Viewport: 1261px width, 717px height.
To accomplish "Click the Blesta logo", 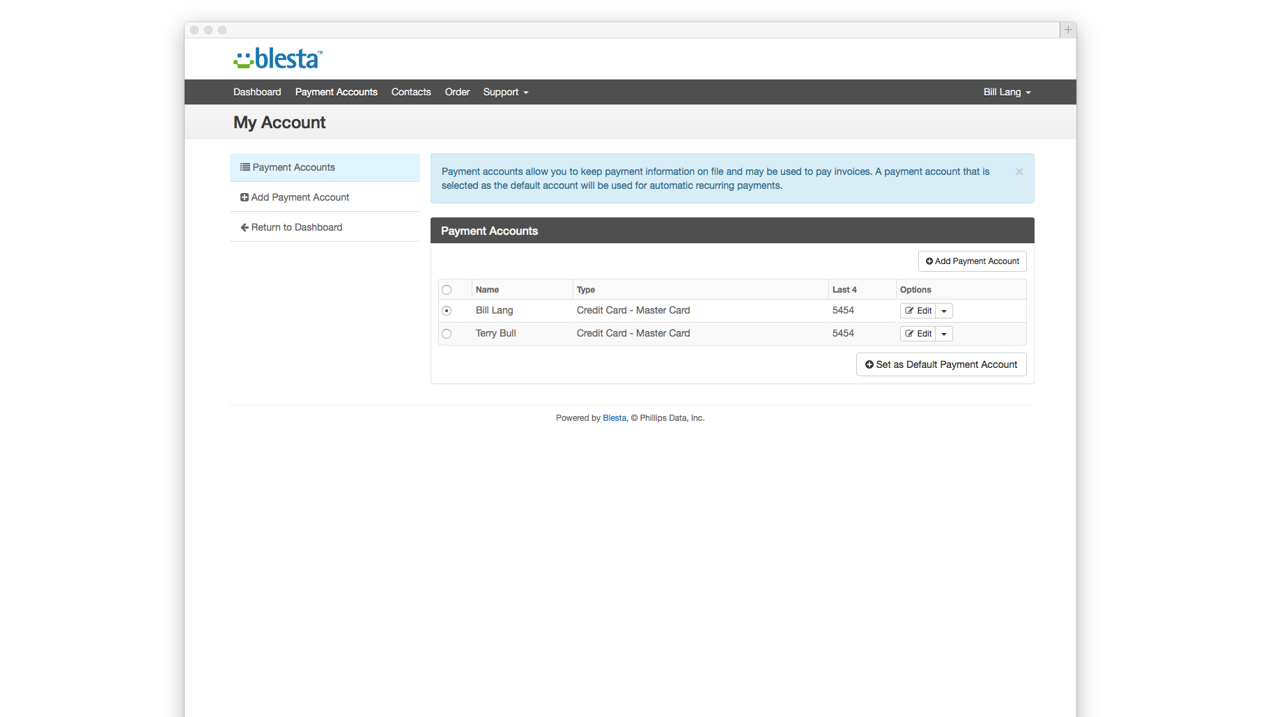I will point(278,59).
